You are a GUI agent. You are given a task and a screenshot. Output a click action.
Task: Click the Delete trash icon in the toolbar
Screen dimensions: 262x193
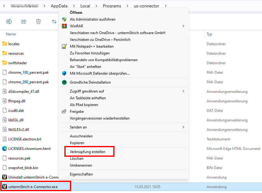pyautogui.click(x=38, y=22)
